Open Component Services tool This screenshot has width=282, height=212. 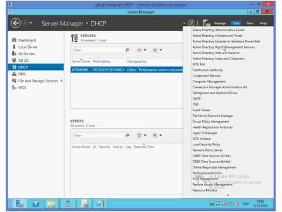click(x=206, y=76)
